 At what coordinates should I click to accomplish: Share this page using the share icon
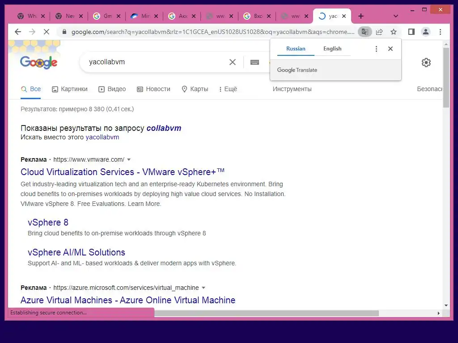379,32
